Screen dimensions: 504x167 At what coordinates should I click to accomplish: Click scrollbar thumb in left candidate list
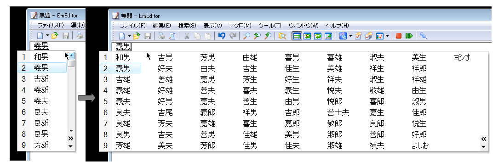pos(71,63)
